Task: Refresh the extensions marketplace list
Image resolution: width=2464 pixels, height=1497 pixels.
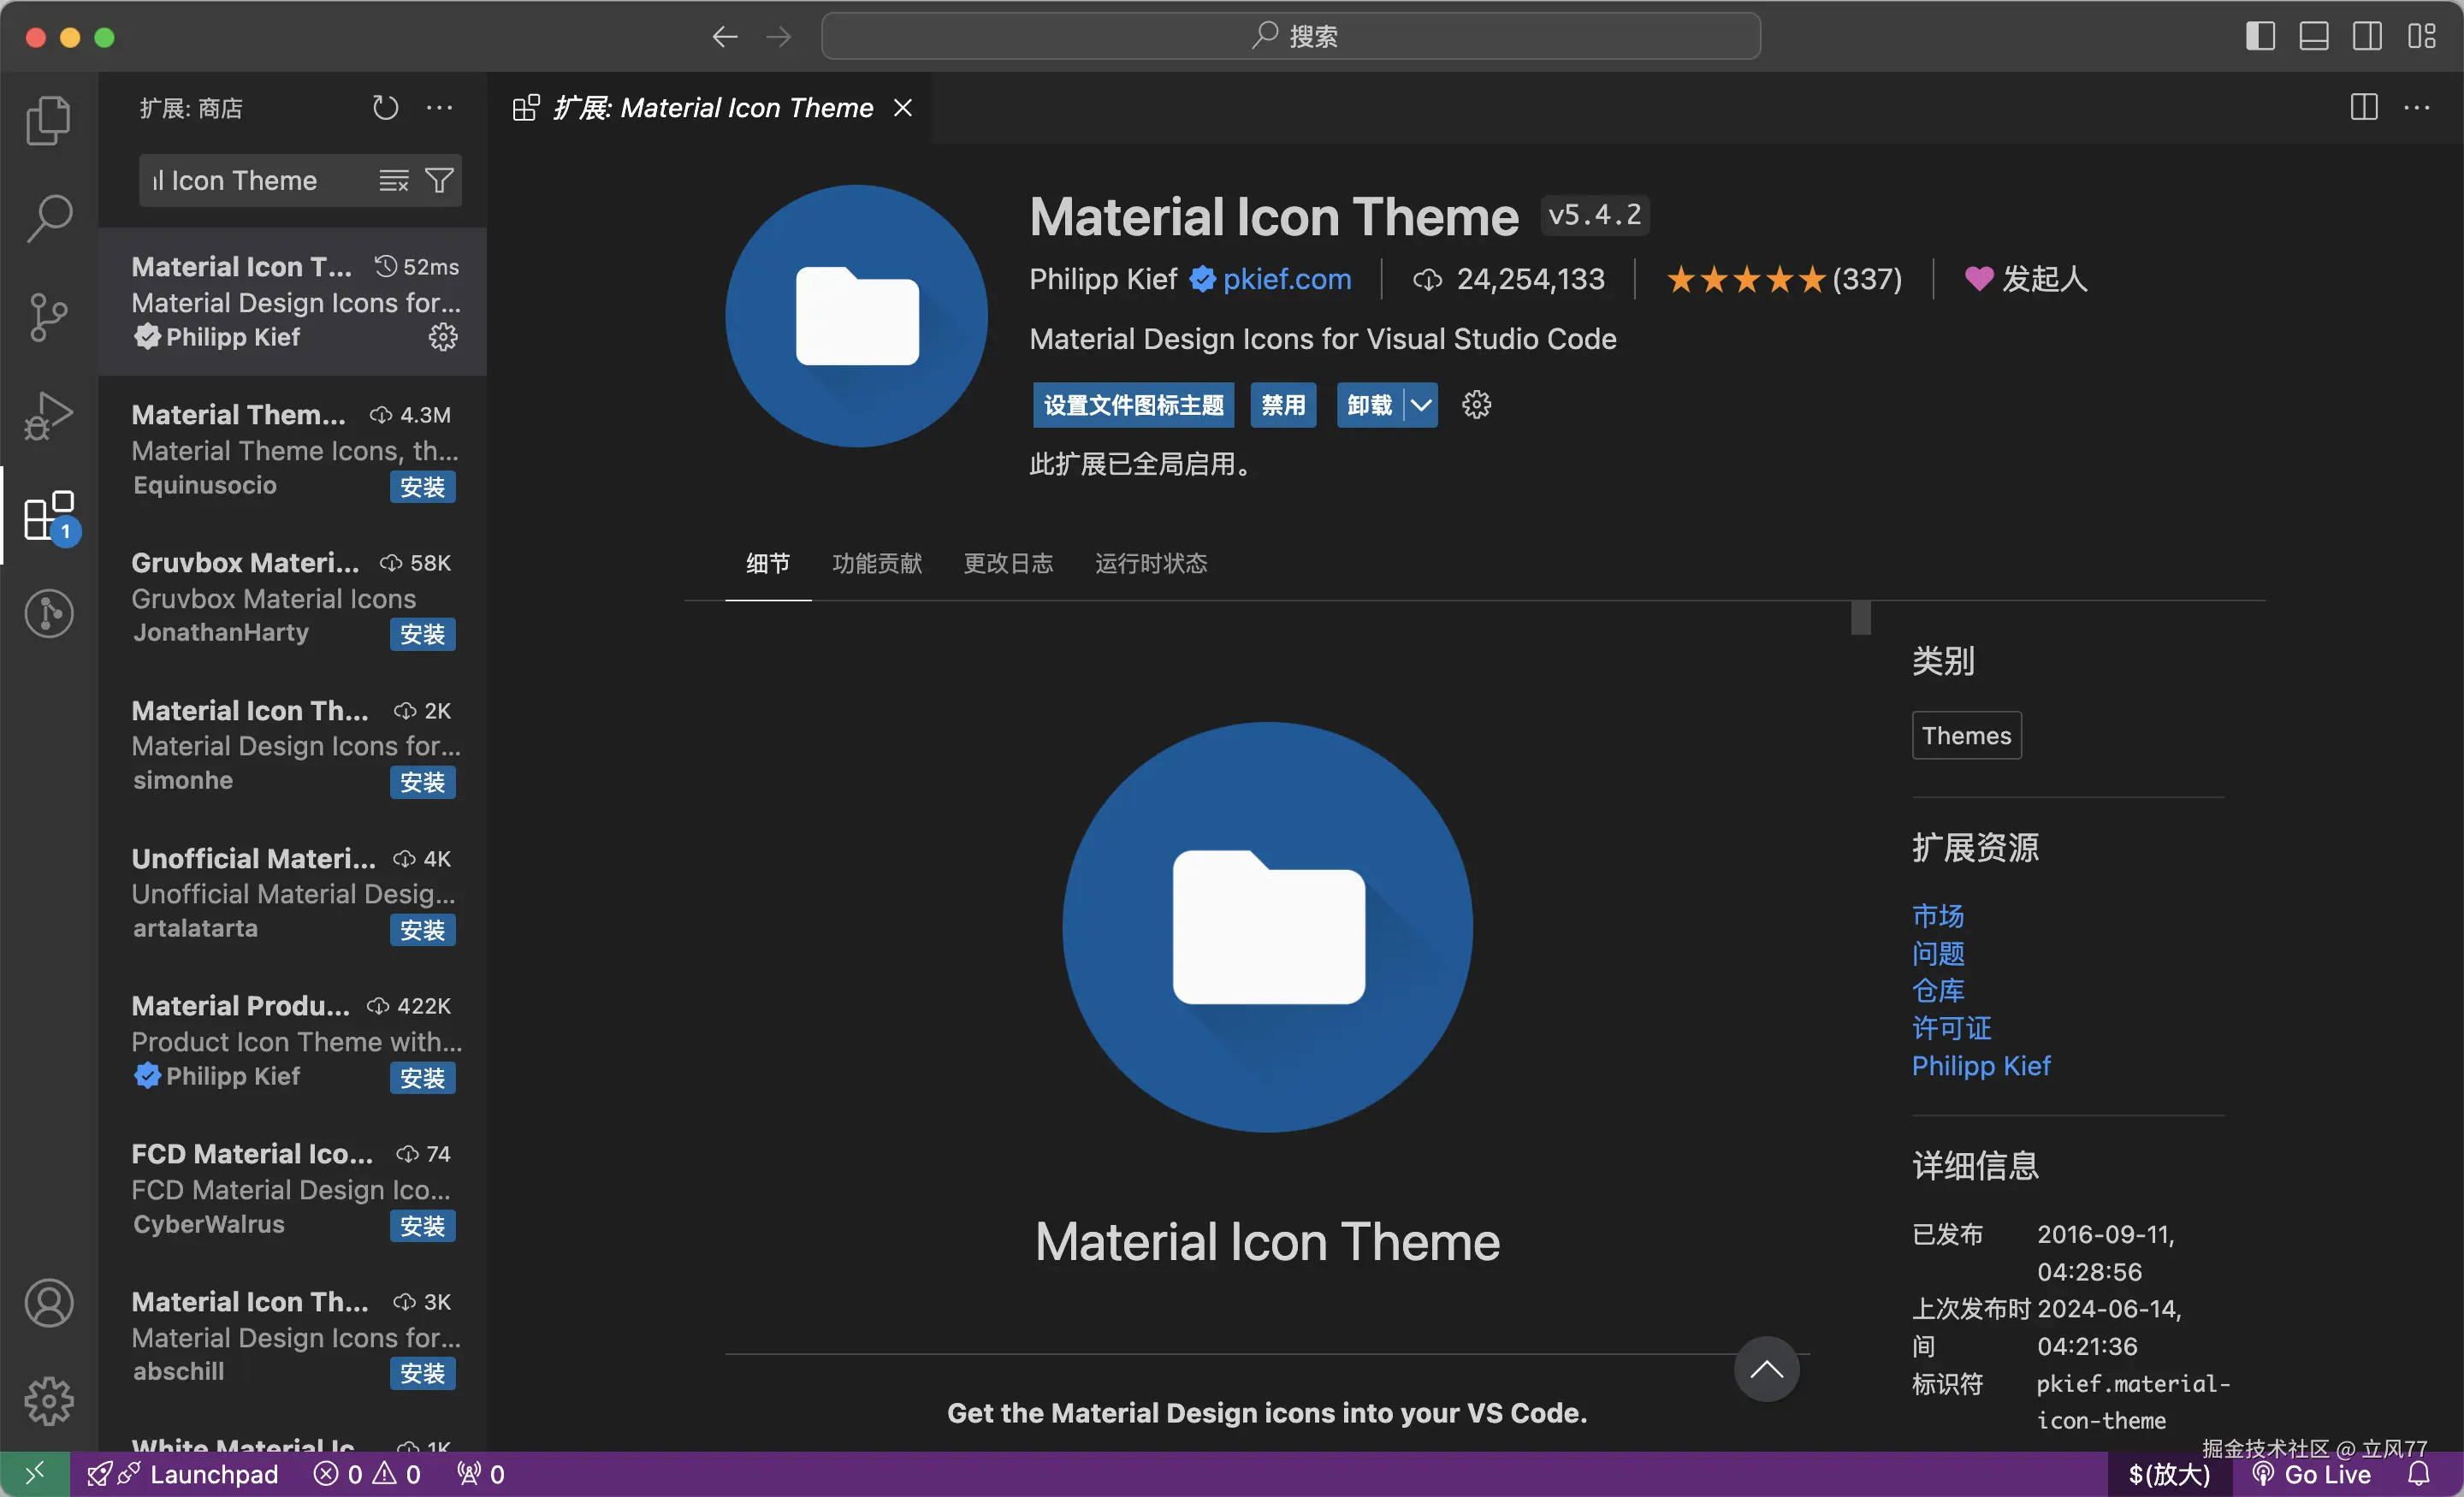Action: [x=385, y=108]
